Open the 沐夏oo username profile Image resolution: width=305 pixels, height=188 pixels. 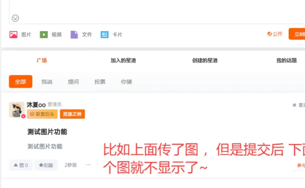(x=36, y=105)
